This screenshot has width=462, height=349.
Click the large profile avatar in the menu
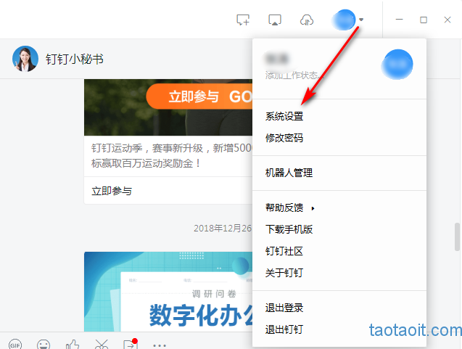397,65
